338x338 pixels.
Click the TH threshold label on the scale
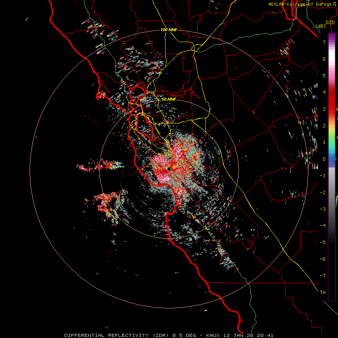tap(323, 292)
